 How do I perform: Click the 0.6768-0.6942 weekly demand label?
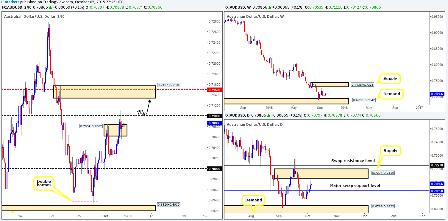coord(364,100)
